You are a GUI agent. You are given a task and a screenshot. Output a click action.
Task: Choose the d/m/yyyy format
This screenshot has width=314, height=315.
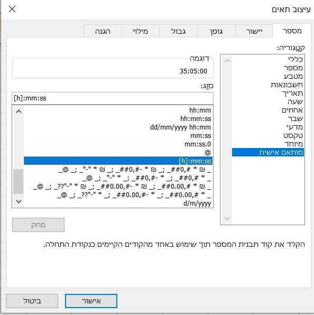coord(118,203)
